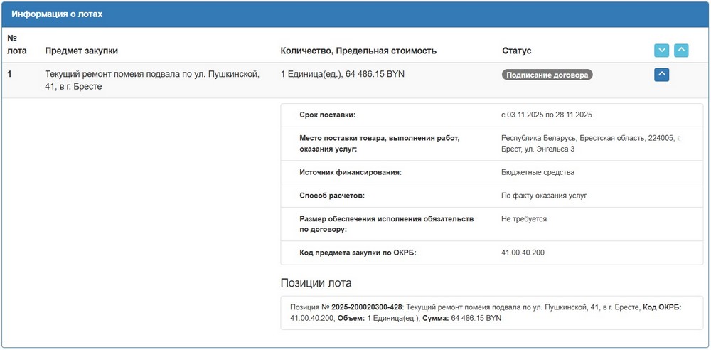Screen dimensions: 711x350
Task: Click the OKRB code value '41.00.40.200' in table
Action: click(523, 253)
